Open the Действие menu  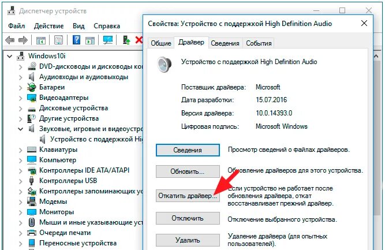point(48,26)
